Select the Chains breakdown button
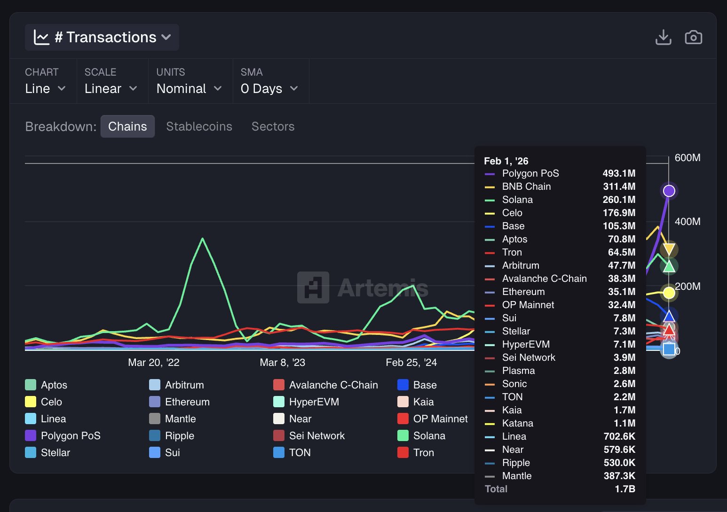727x512 pixels. click(127, 126)
